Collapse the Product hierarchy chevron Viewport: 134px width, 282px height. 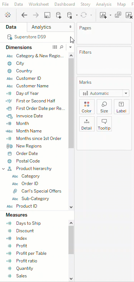point(4,169)
